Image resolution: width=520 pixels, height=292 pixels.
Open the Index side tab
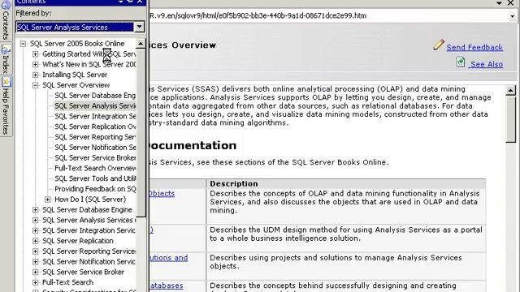click(6, 59)
